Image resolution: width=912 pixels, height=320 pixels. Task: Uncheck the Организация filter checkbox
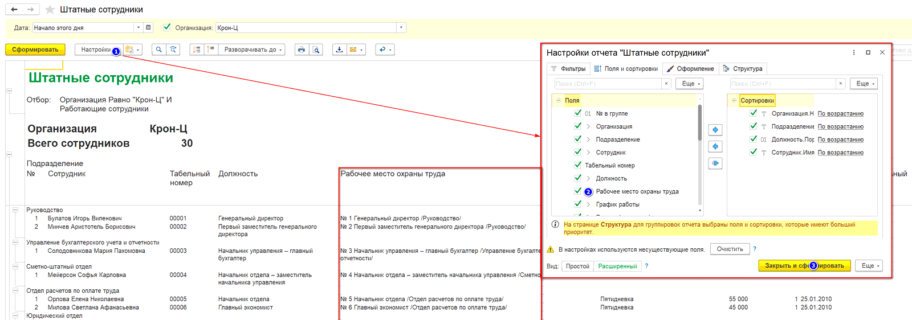tap(167, 27)
